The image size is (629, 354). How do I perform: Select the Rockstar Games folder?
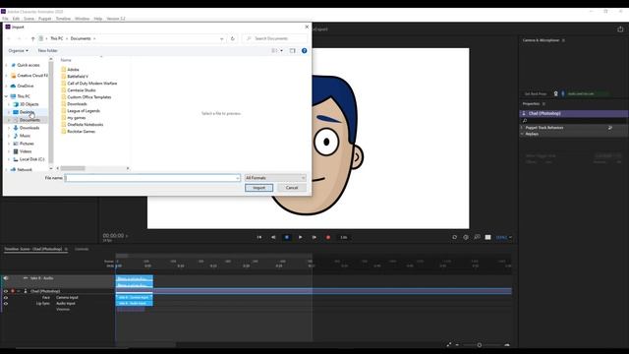click(x=81, y=131)
